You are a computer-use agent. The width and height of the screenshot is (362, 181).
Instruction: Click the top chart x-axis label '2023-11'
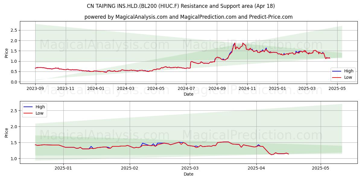coord(66,89)
